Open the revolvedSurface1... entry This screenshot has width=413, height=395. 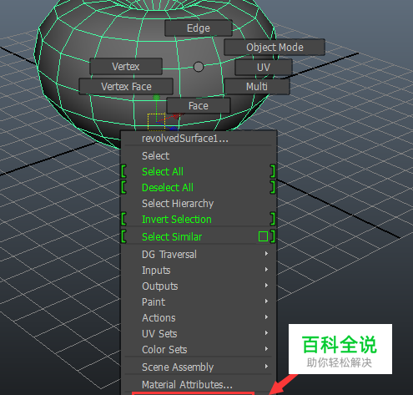[199, 139]
